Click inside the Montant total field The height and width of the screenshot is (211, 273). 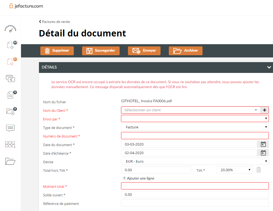tap(195, 186)
